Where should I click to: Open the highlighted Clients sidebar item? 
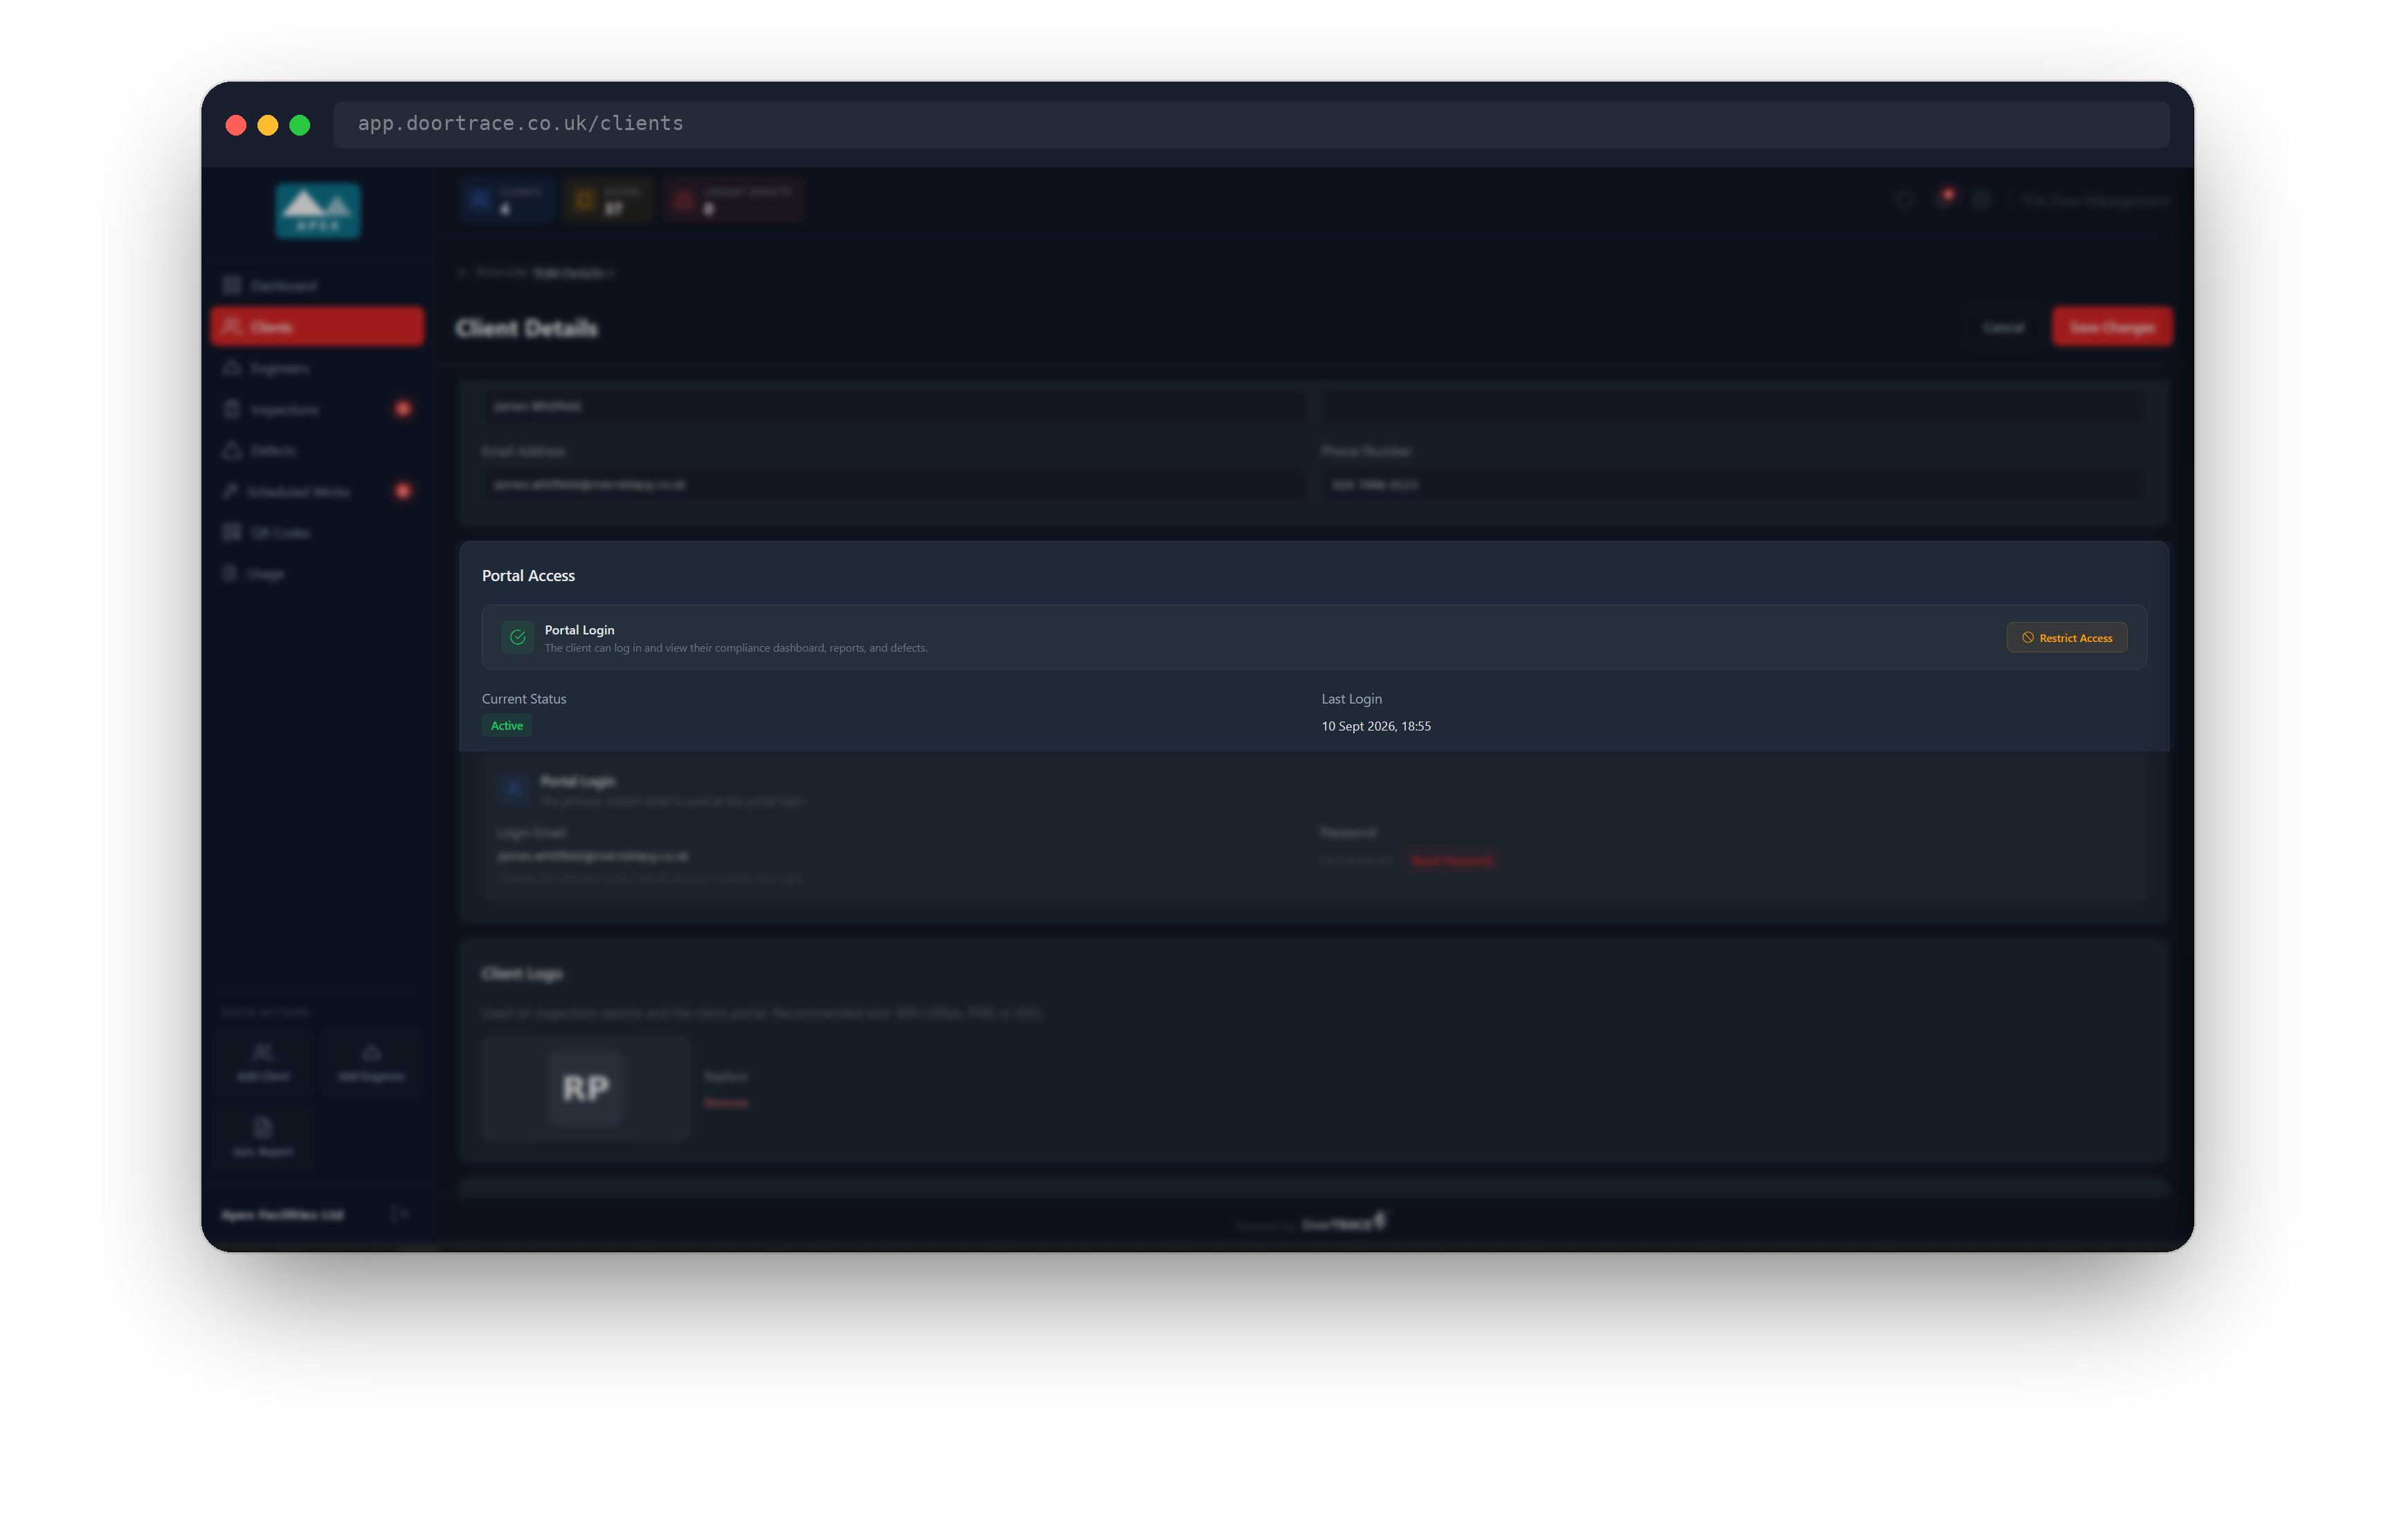317,327
